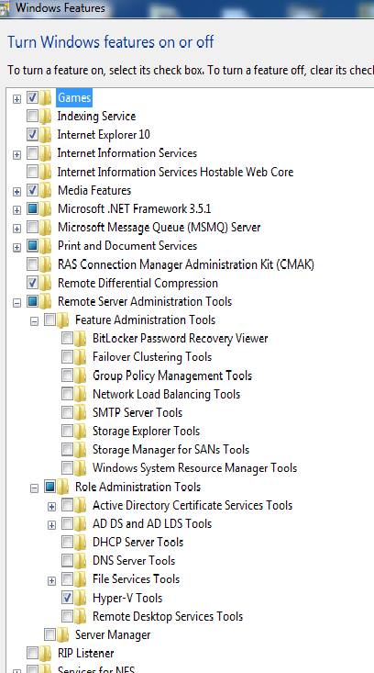Viewport: 374px width, 673px height.
Task: Check Group Policy Management Tools
Action: [x=67, y=376]
